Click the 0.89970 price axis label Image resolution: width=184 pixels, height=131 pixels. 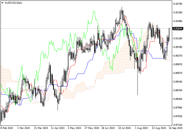tap(178, 64)
